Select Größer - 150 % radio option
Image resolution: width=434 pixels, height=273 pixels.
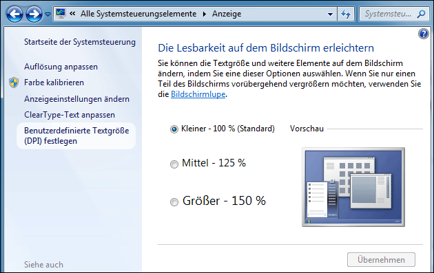(174, 202)
